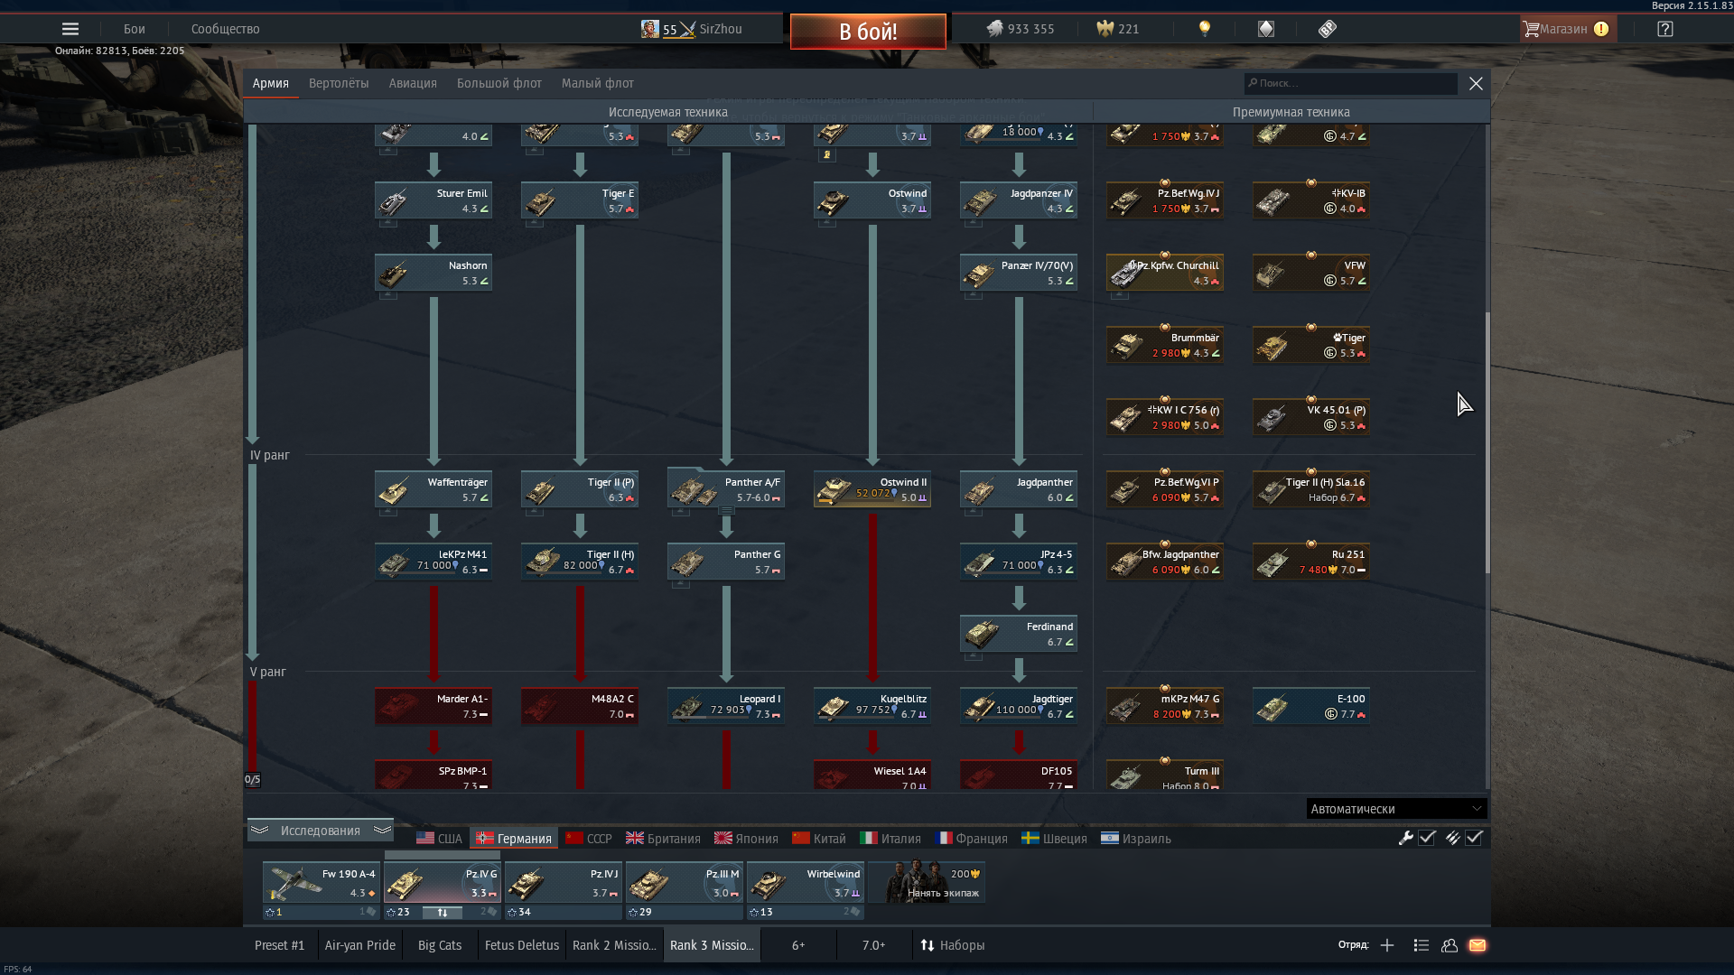Screen dimensions: 1734x975
Task: Open the wagers and boosters inventory icon
Action: (1266, 29)
